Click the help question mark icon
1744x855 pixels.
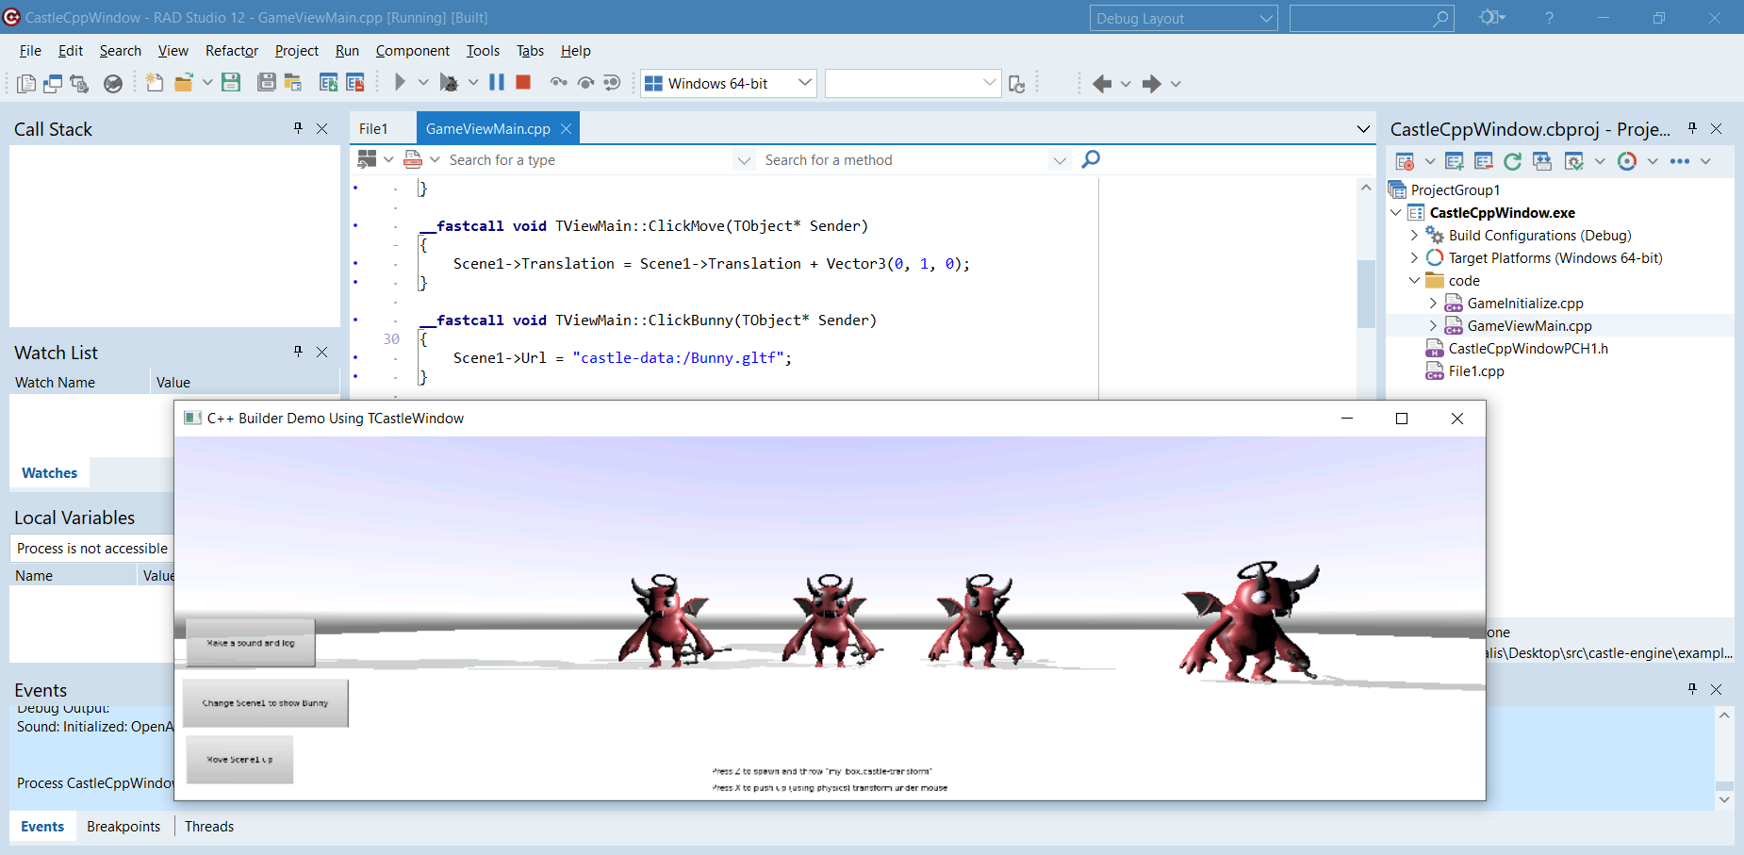tap(1549, 18)
